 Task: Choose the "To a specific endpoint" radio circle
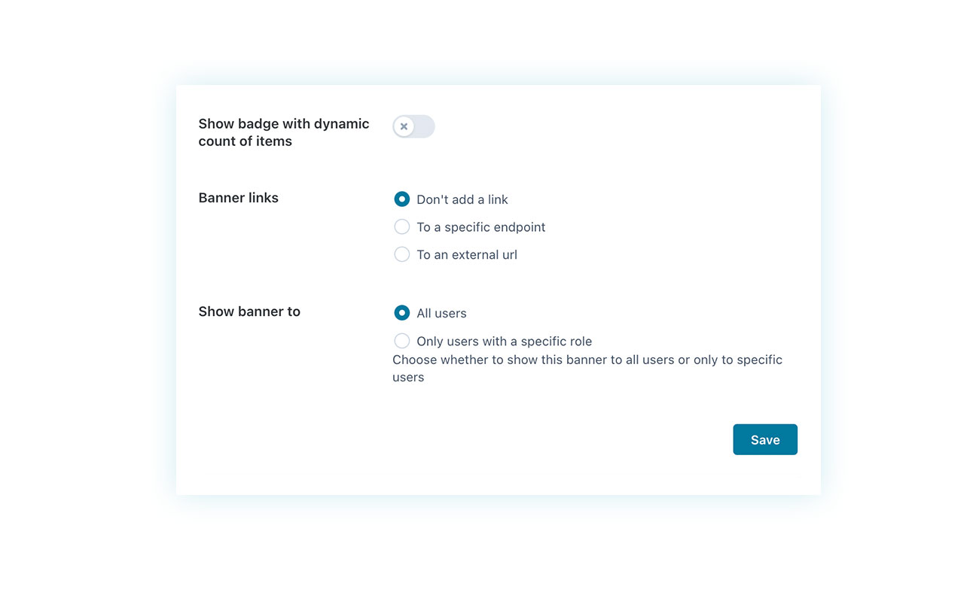402,227
